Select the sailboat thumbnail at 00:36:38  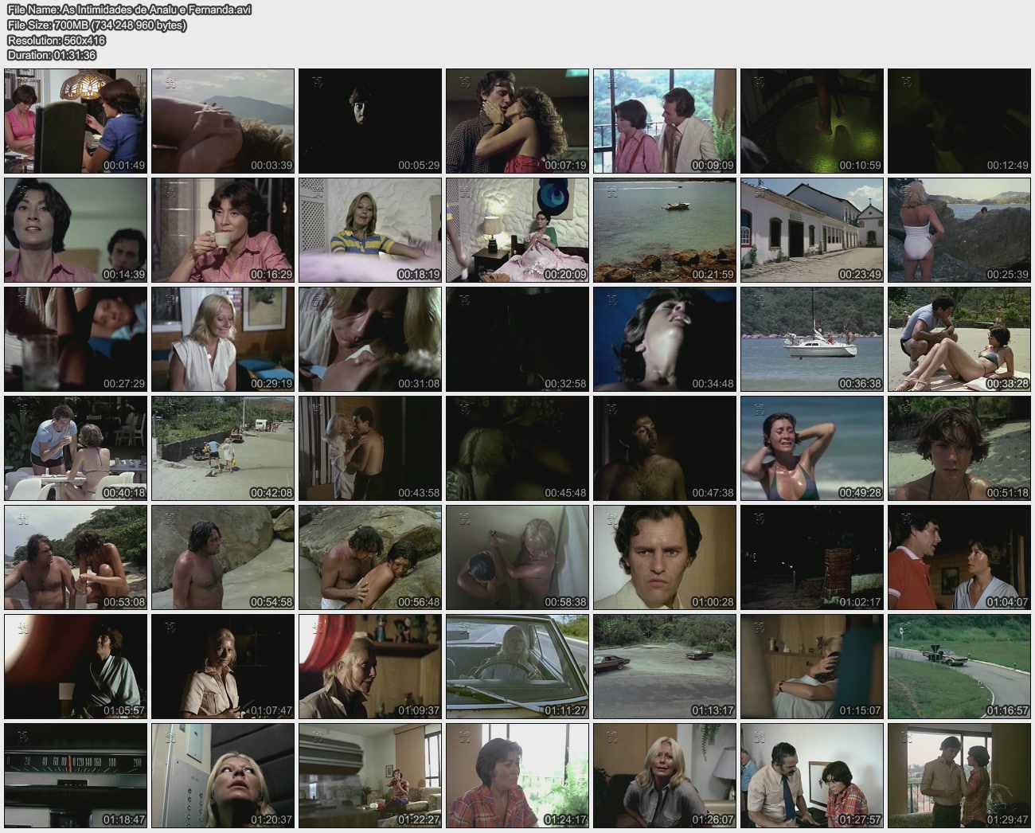812,339
